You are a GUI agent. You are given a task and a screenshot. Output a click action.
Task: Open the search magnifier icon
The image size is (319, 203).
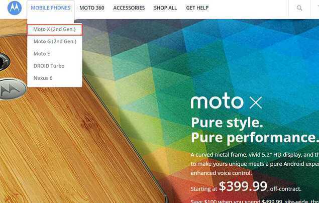[299, 8]
